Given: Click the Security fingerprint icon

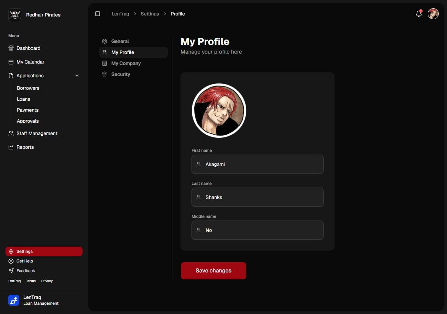Looking at the screenshot, I should tap(105, 74).
